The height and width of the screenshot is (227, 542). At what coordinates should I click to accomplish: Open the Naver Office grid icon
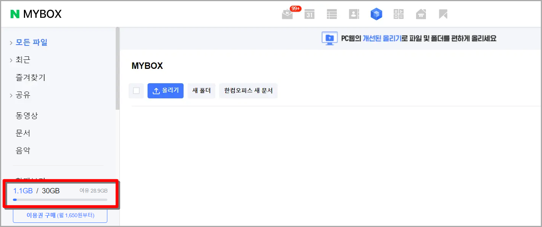[399, 14]
